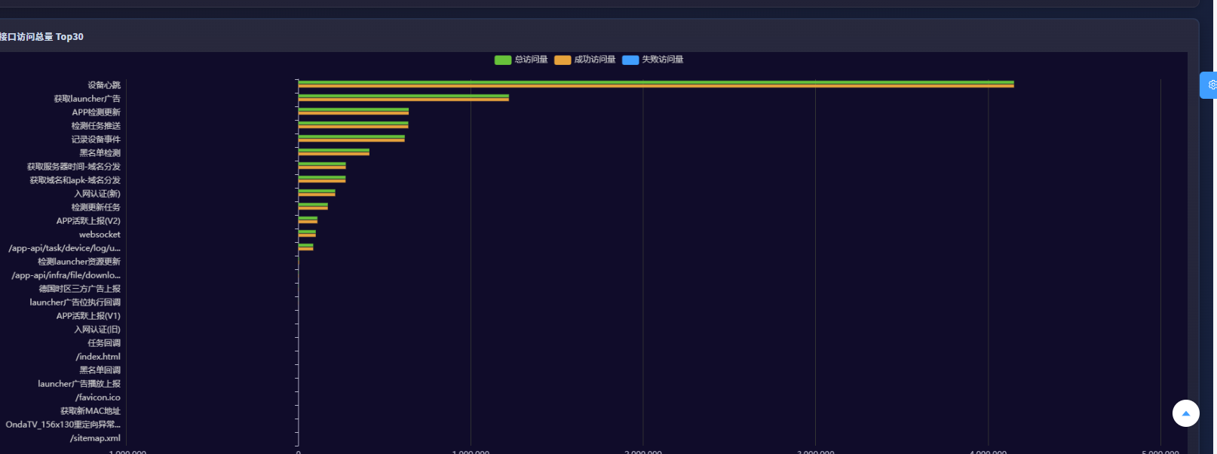Click the 检测任务推送 axis label
Viewport: 1217px width, 454px height.
point(96,126)
